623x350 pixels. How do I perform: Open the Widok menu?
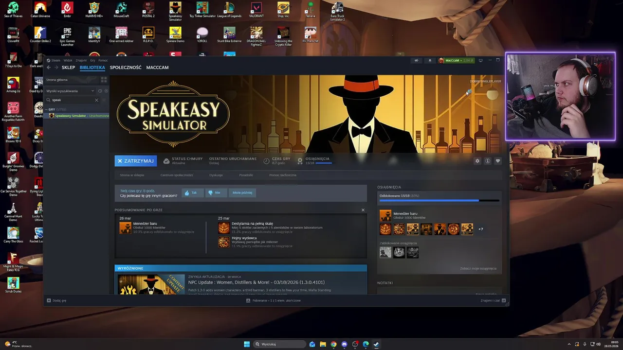pos(68,60)
